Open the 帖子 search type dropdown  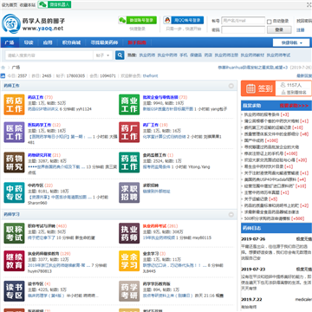click(x=103, y=55)
